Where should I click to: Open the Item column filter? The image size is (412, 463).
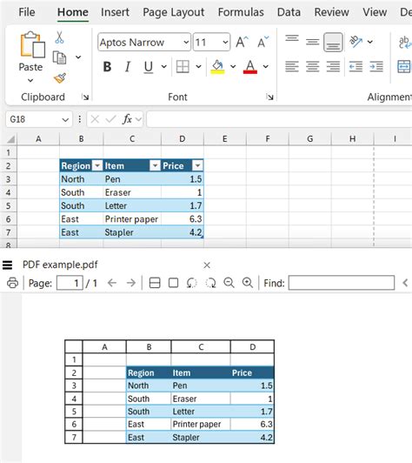[155, 165]
